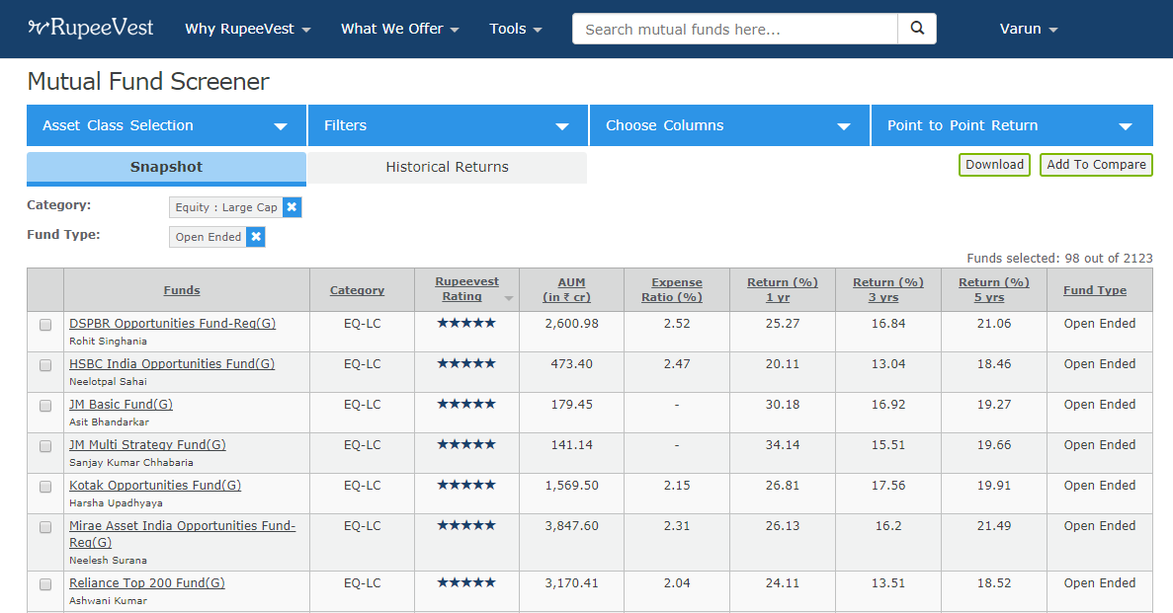The image size is (1173, 613).
Task: Open the What We Offer menu
Action: [399, 30]
